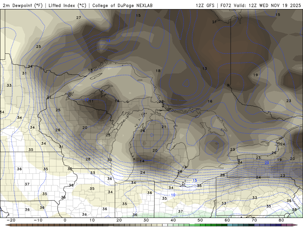Click the "College of DuPage NEXLAB" label
Viewport: 303px width, 227px height.
click(122, 5)
